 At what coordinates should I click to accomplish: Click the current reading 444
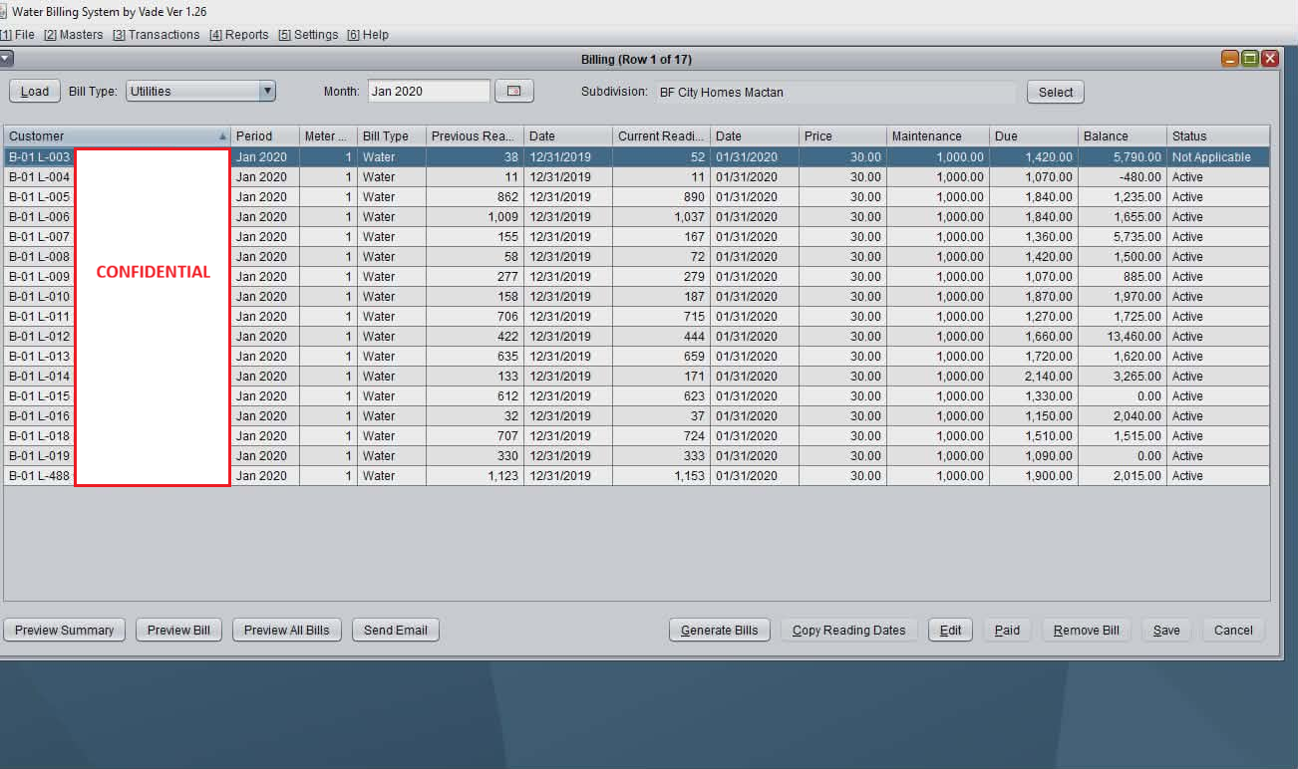click(661, 337)
